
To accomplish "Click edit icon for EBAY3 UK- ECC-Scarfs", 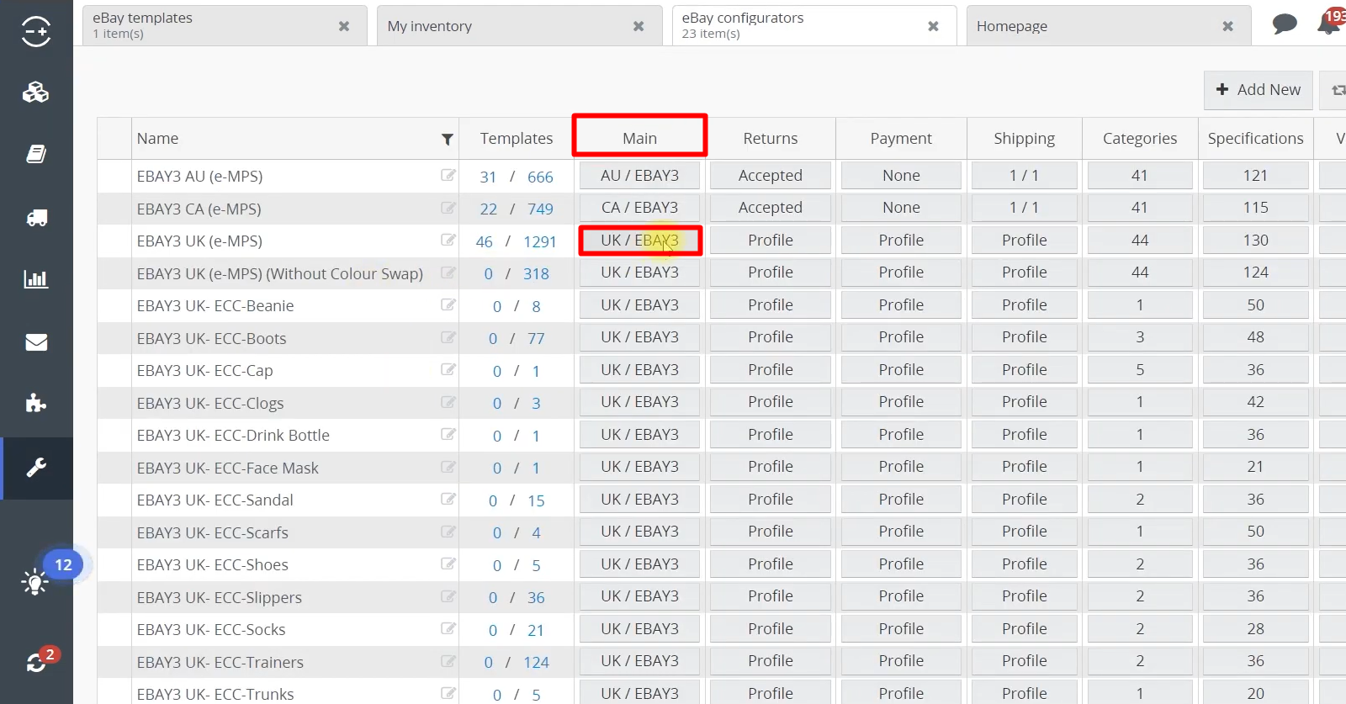I will point(448,532).
